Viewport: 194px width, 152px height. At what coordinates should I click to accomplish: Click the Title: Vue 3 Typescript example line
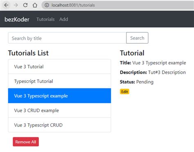[x=153, y=63]
